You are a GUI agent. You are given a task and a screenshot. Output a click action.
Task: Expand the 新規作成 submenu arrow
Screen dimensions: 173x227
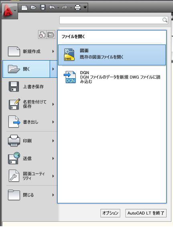tap(53, 51)
